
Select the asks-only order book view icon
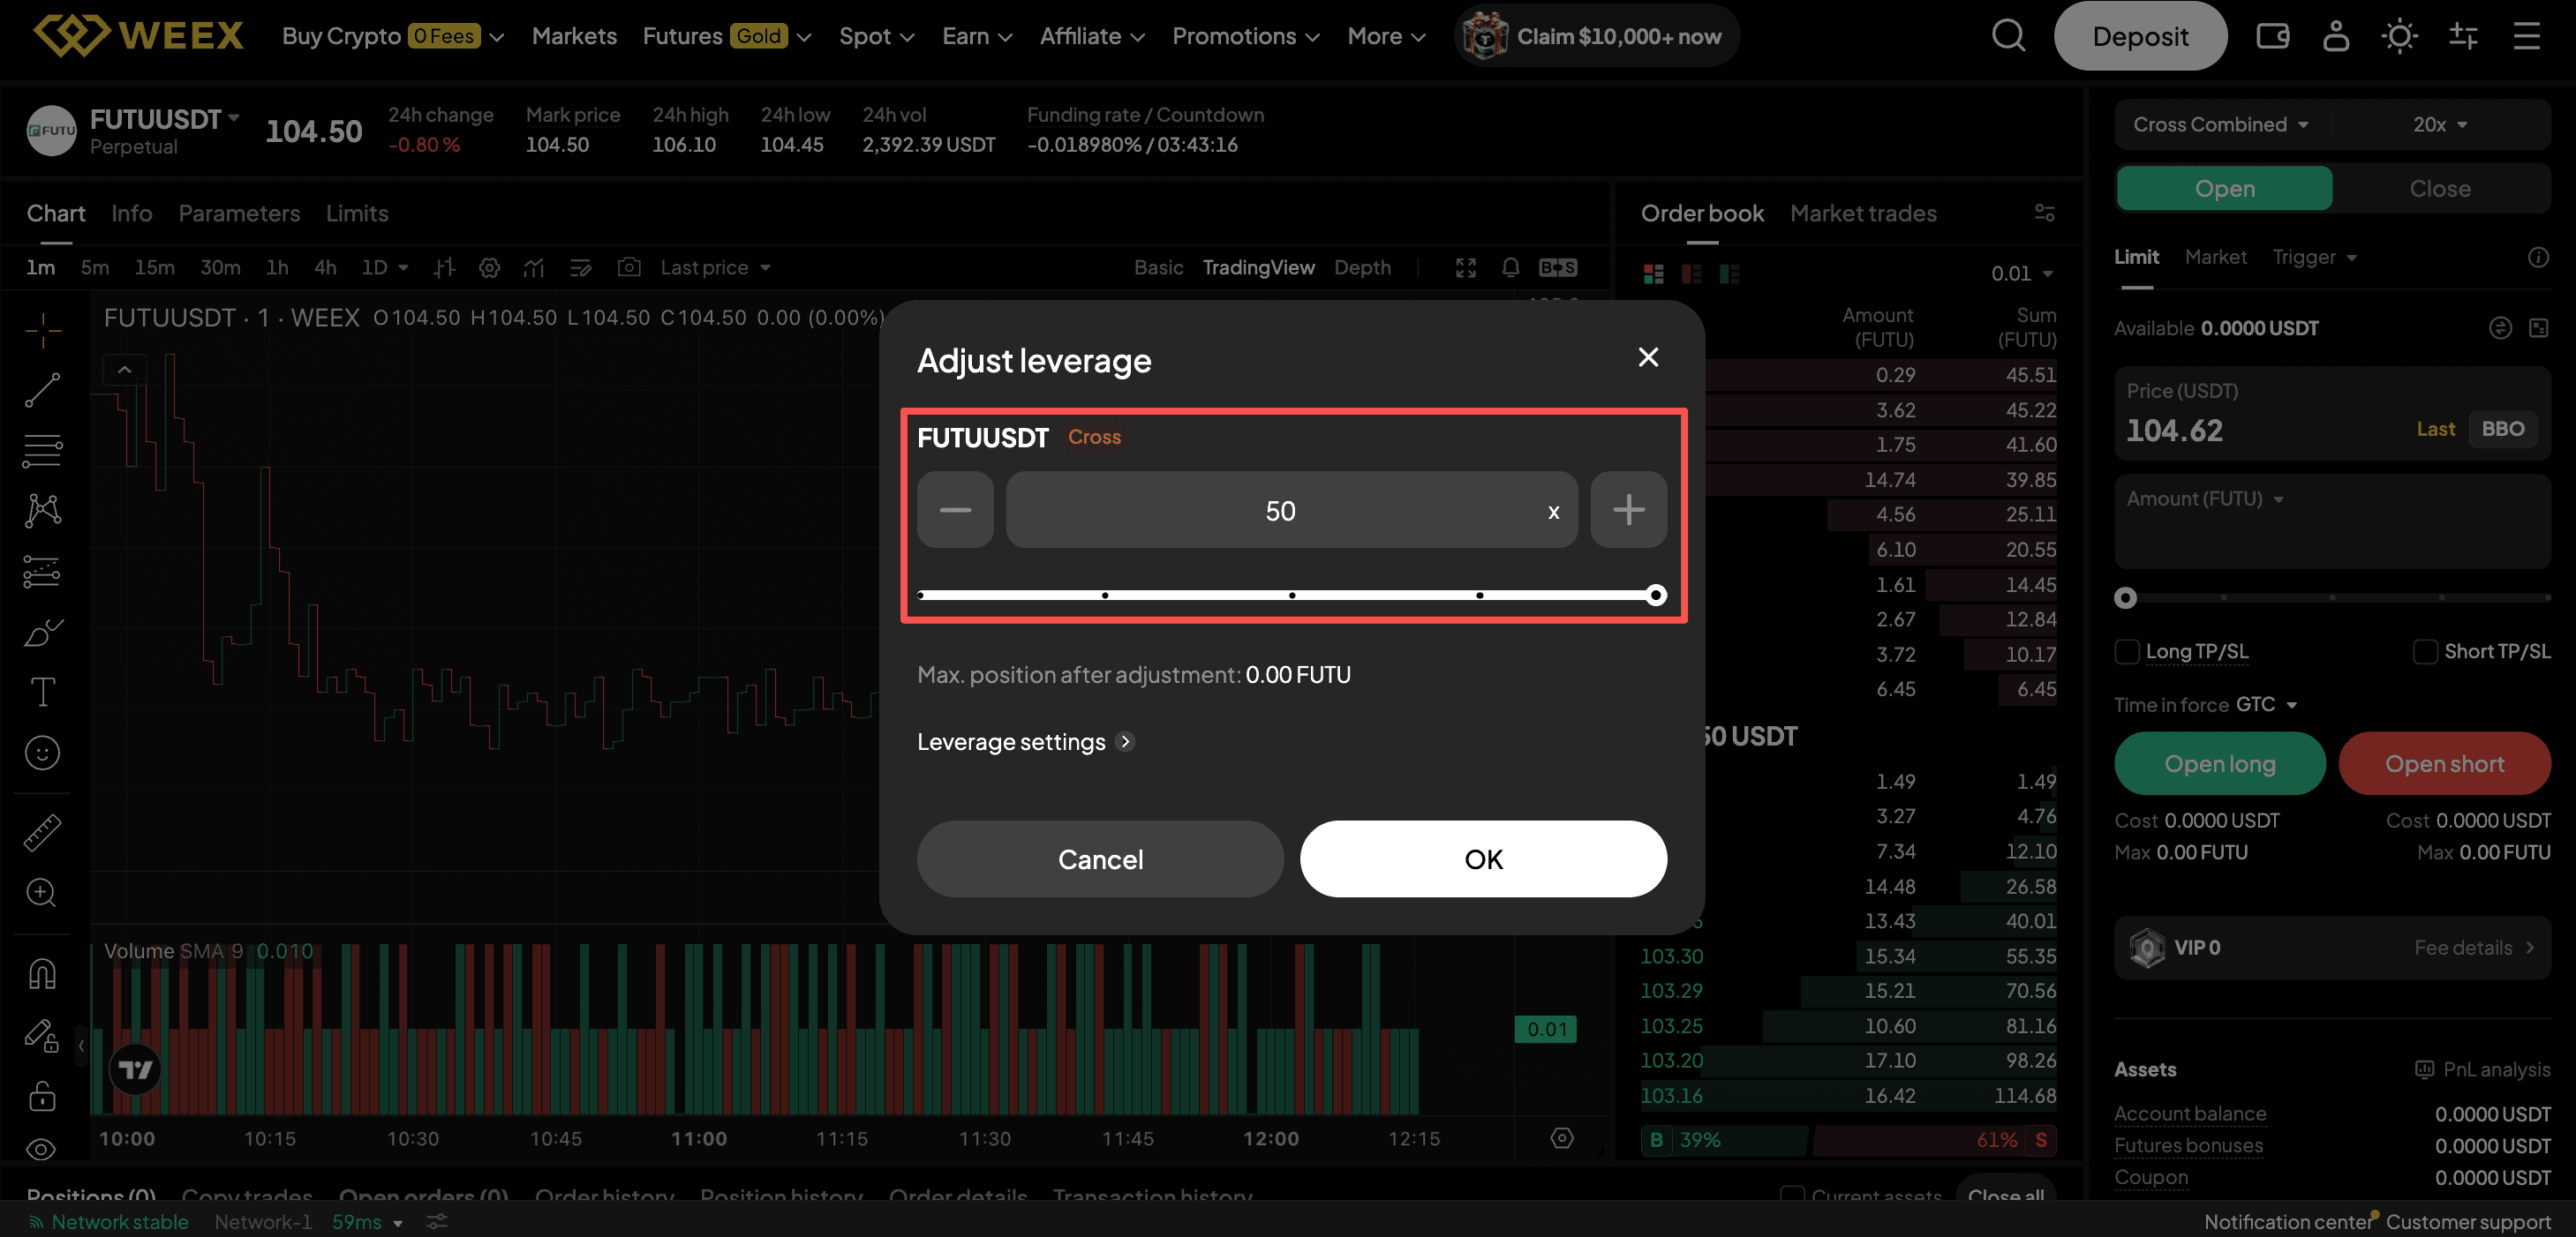[1692, 274]
